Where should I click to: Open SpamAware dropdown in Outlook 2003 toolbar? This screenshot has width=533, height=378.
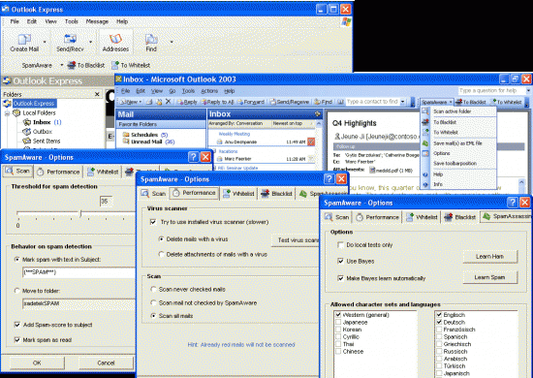(x=437, y=102)
